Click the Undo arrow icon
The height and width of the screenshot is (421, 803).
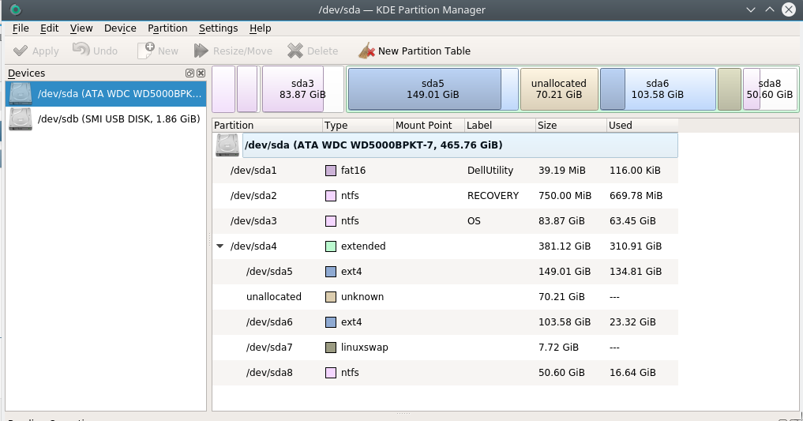click(x=81, y=51)
